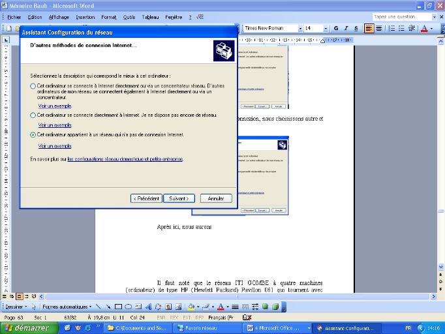Insert a clip art image
The image size is (445, 334).
pyautogui.click(x=168, y=307)
